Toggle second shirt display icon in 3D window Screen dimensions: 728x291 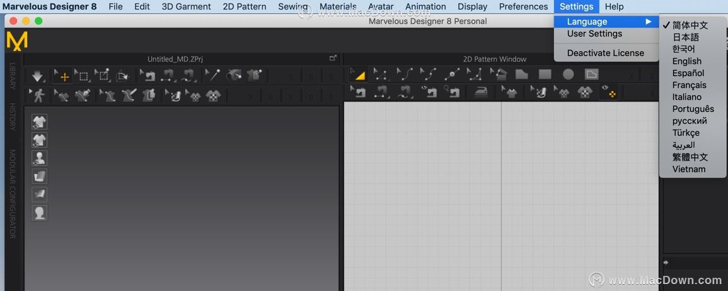click(x=40, y=140)
